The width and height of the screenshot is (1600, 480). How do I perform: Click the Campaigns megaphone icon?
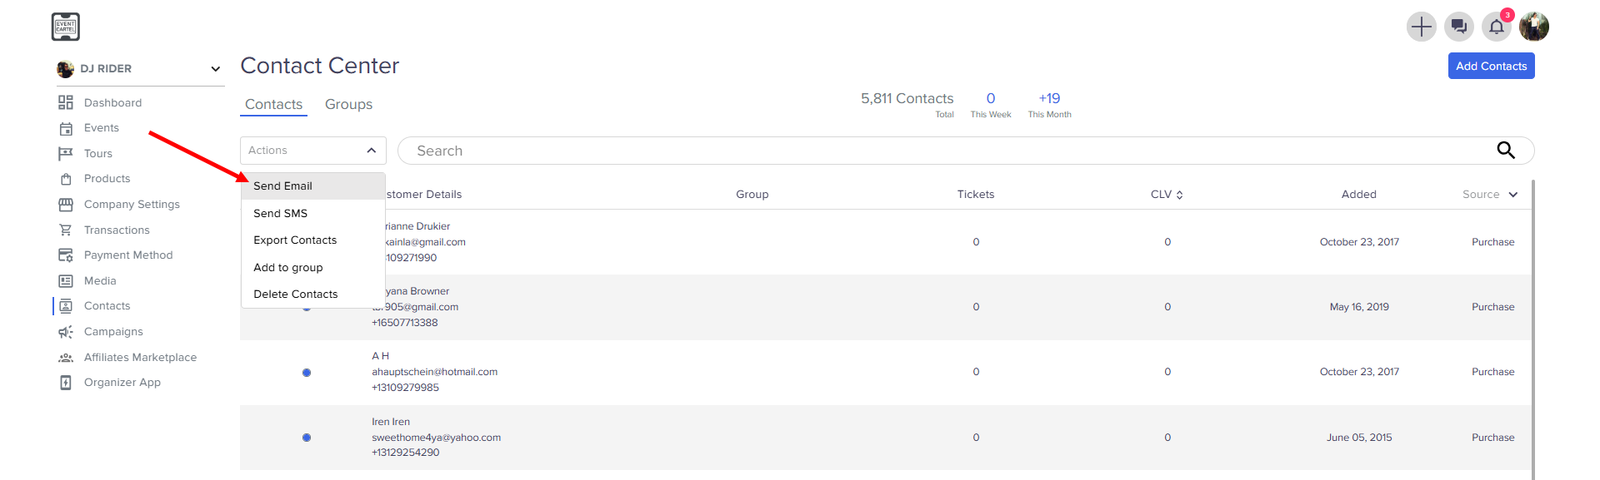(x=66, y=332)
